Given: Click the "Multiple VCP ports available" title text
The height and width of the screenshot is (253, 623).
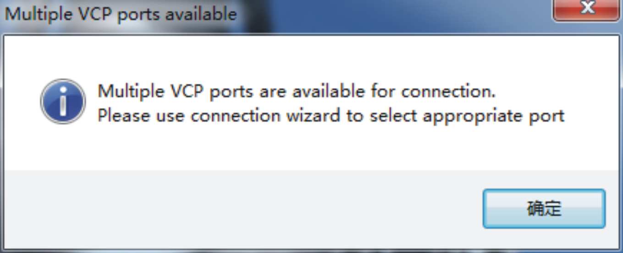Looking at the screenshot, I should pos(121,14).
